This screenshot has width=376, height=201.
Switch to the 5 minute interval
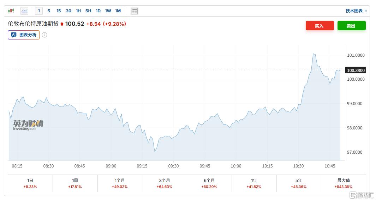click(x=49, y=11)
